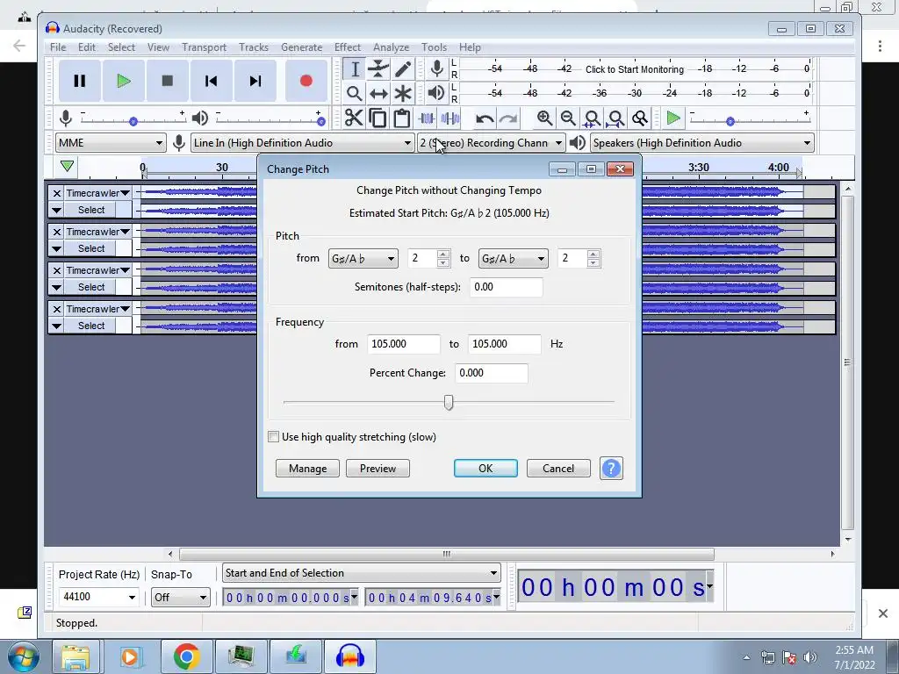
Task: Click the Redo arrow icon
Action: (508, 118)
